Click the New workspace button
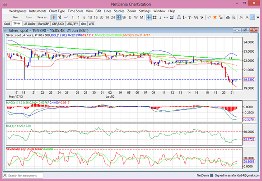Viewport: 262px width, 181px height. (15, 17)
